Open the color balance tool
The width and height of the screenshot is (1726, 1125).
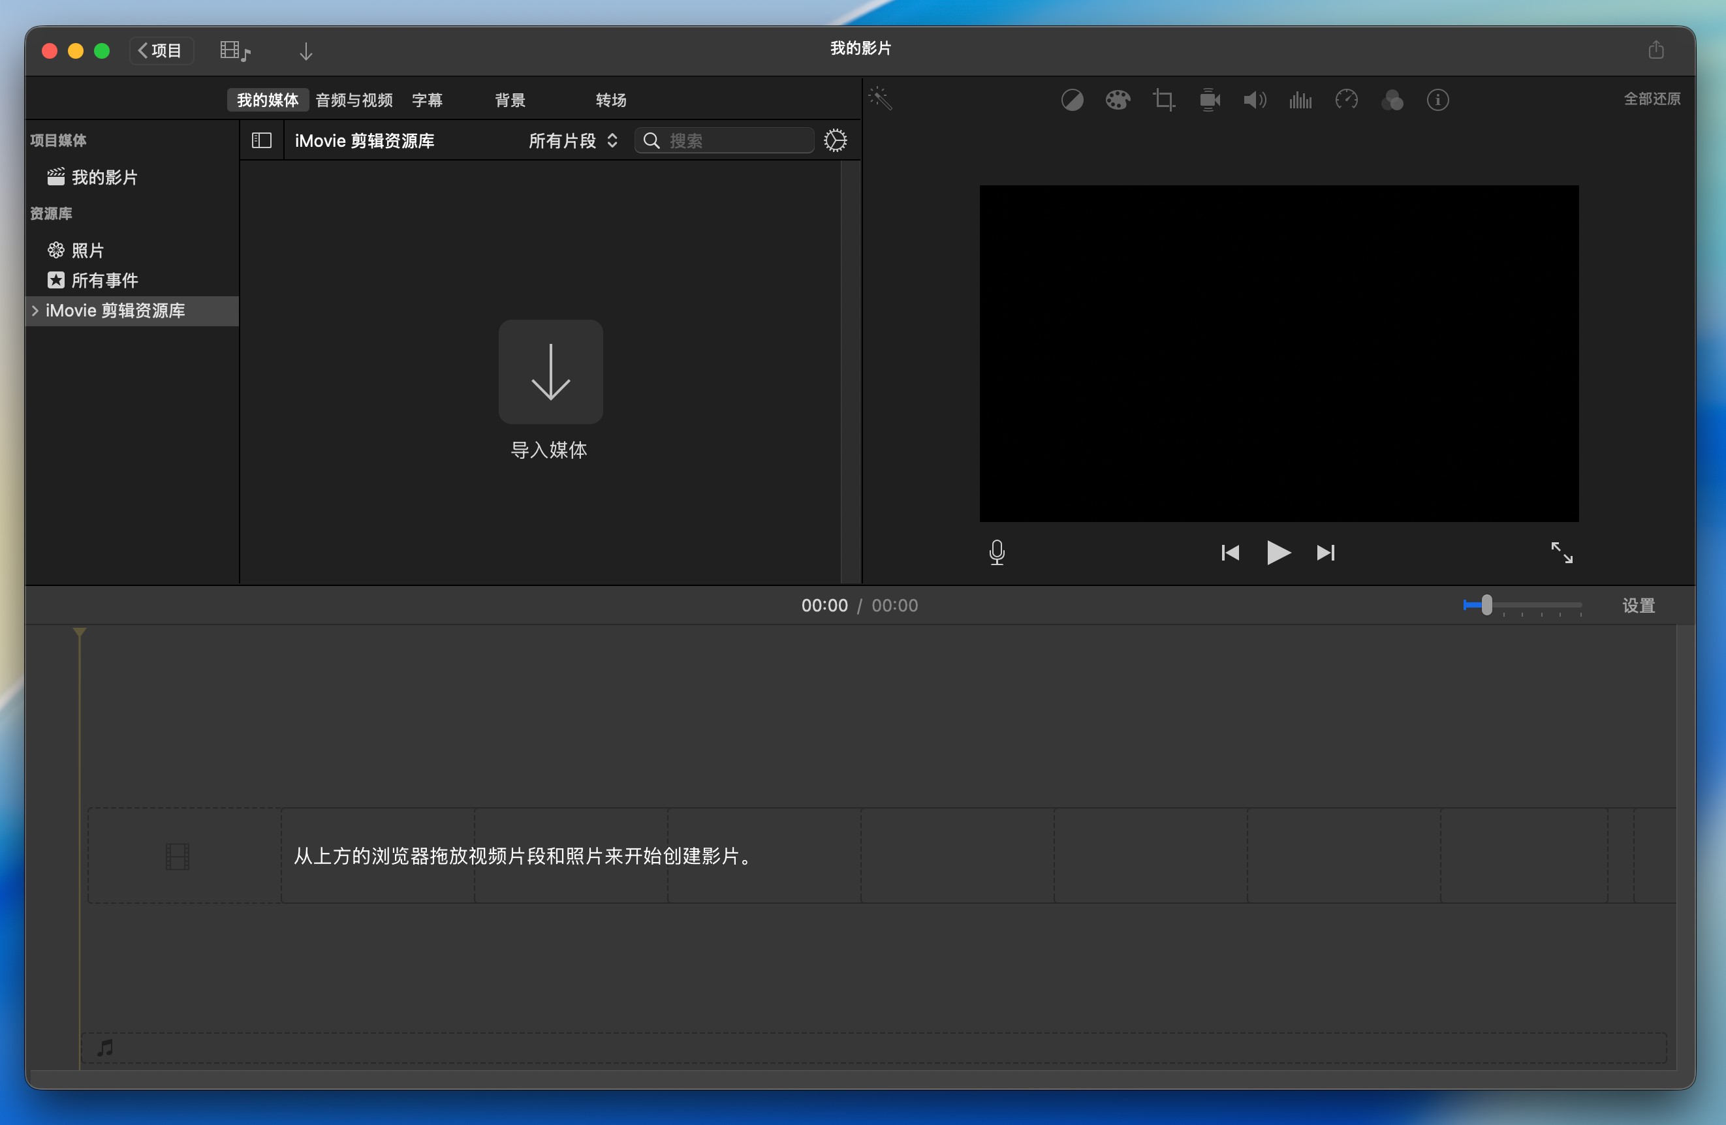1072,100
